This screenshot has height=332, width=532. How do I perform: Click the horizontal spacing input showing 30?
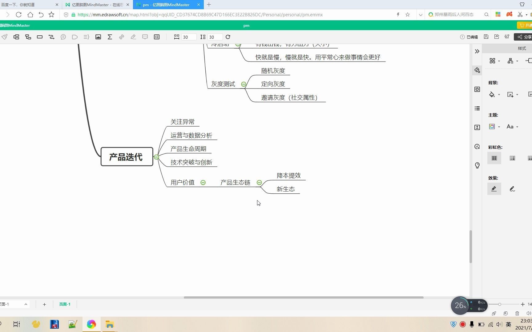(x=189, y=37)
